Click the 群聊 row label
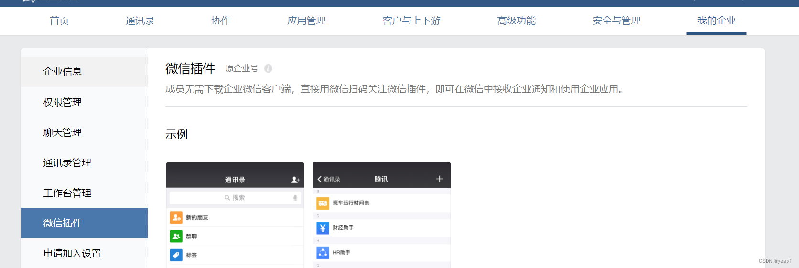This screenshot has height=268, width=799. pos(191,236)
